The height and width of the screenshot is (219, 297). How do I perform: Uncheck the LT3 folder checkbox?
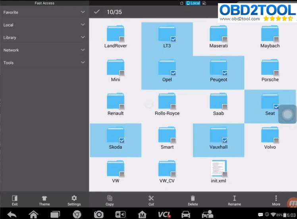coord(173,39)
